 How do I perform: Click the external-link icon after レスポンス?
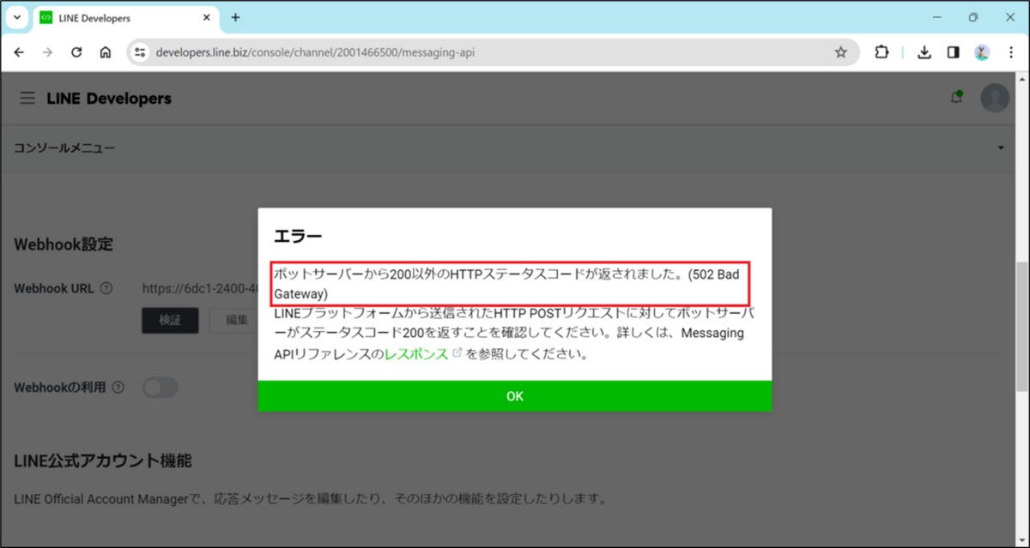coord(457,353)
